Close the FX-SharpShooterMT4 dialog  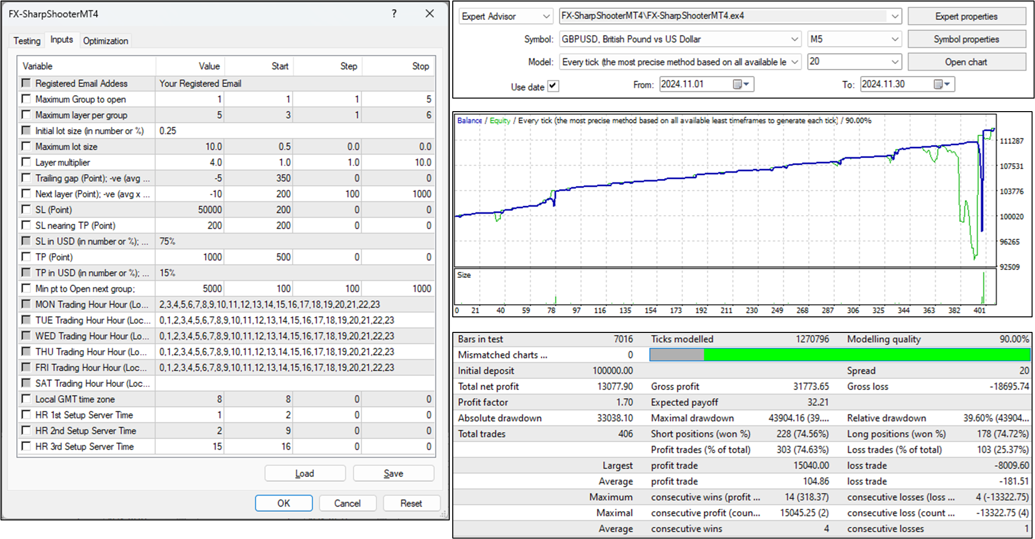point(429,14)
